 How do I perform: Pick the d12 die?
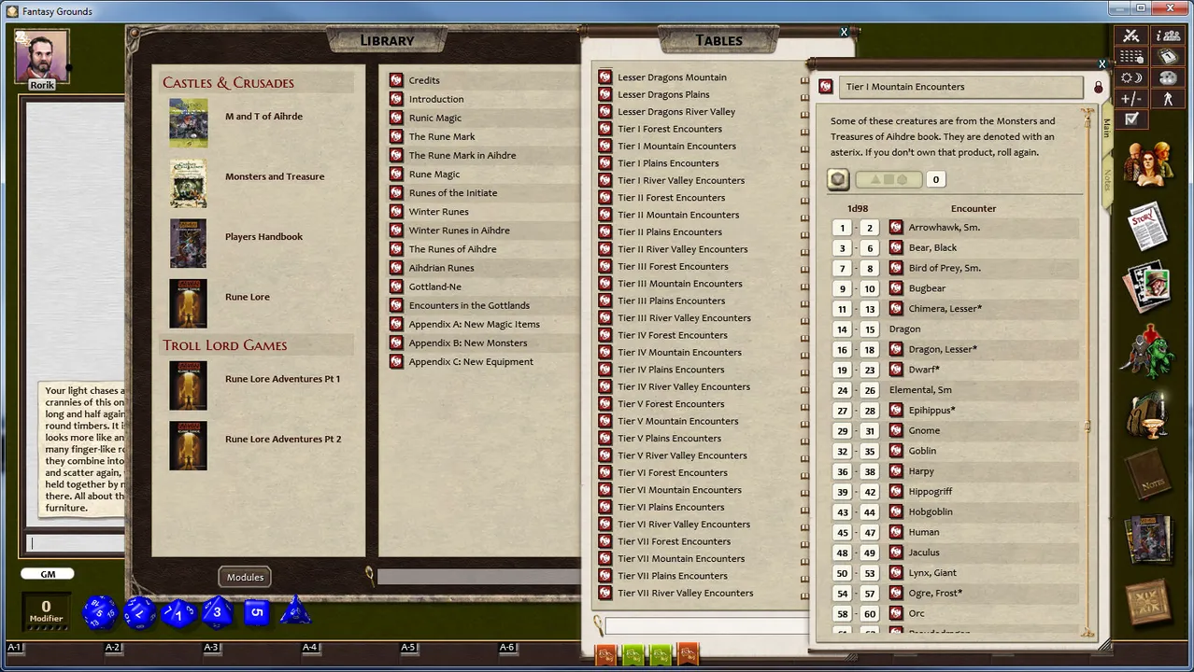pyautogui.click(x=140, y=613)
